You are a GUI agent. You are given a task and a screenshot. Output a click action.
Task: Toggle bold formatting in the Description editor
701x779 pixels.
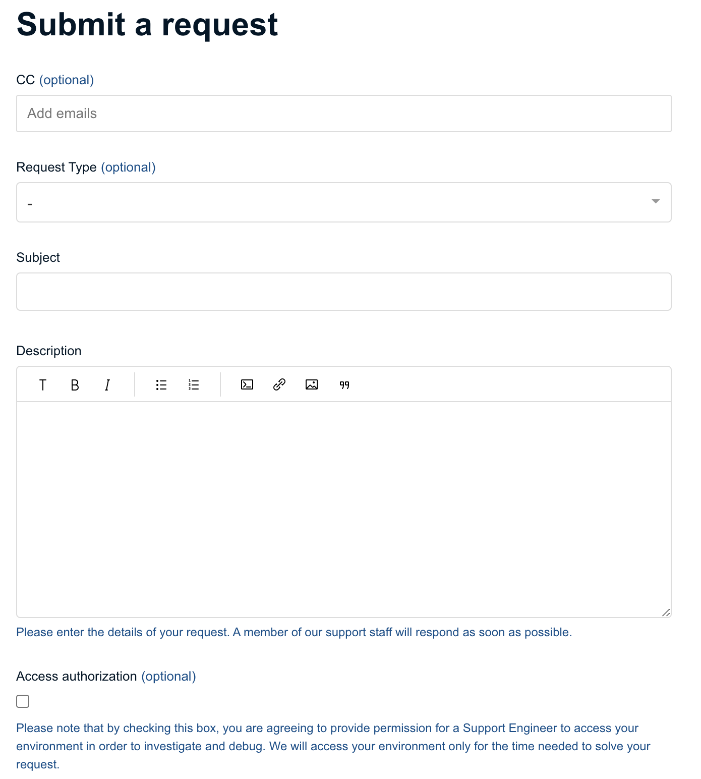(75, 385)
